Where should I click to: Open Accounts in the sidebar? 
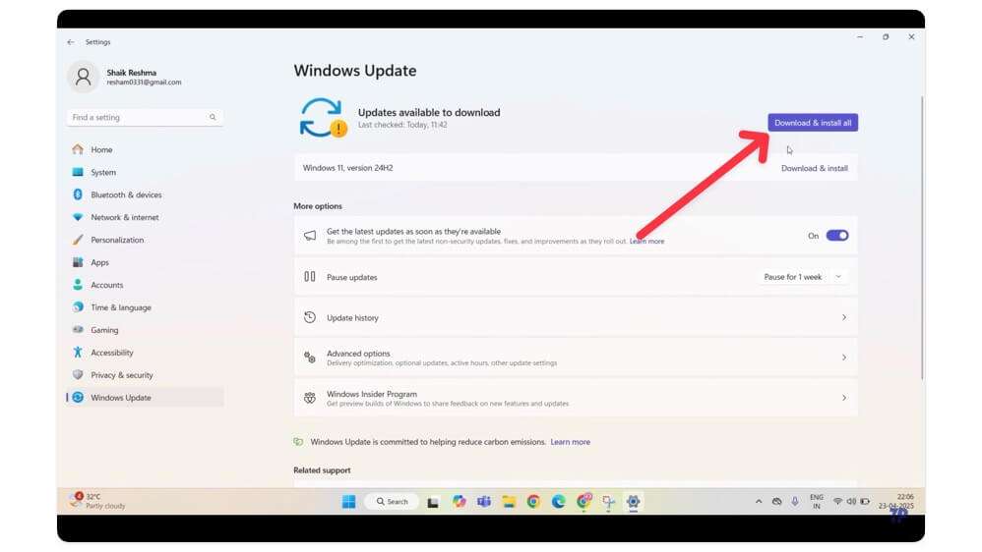145,285
